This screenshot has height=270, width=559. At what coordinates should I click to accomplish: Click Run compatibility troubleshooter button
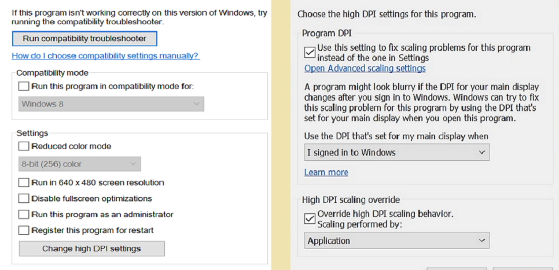pos(84,39)
